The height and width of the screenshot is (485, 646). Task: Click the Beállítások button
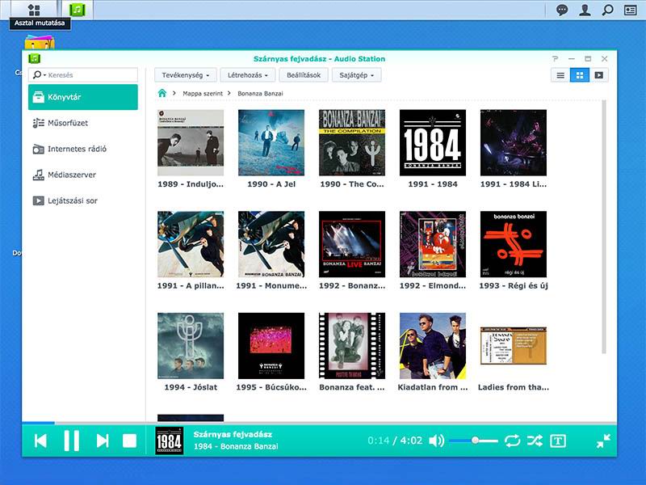pos(304,75)
